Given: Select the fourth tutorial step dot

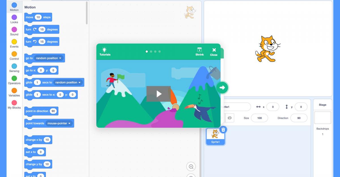Looking at the screenshot, I should click(x=160, y=52).
